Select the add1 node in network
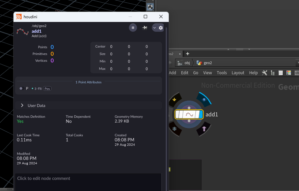Viewport: 299px width, 191px height. [189, 114]
